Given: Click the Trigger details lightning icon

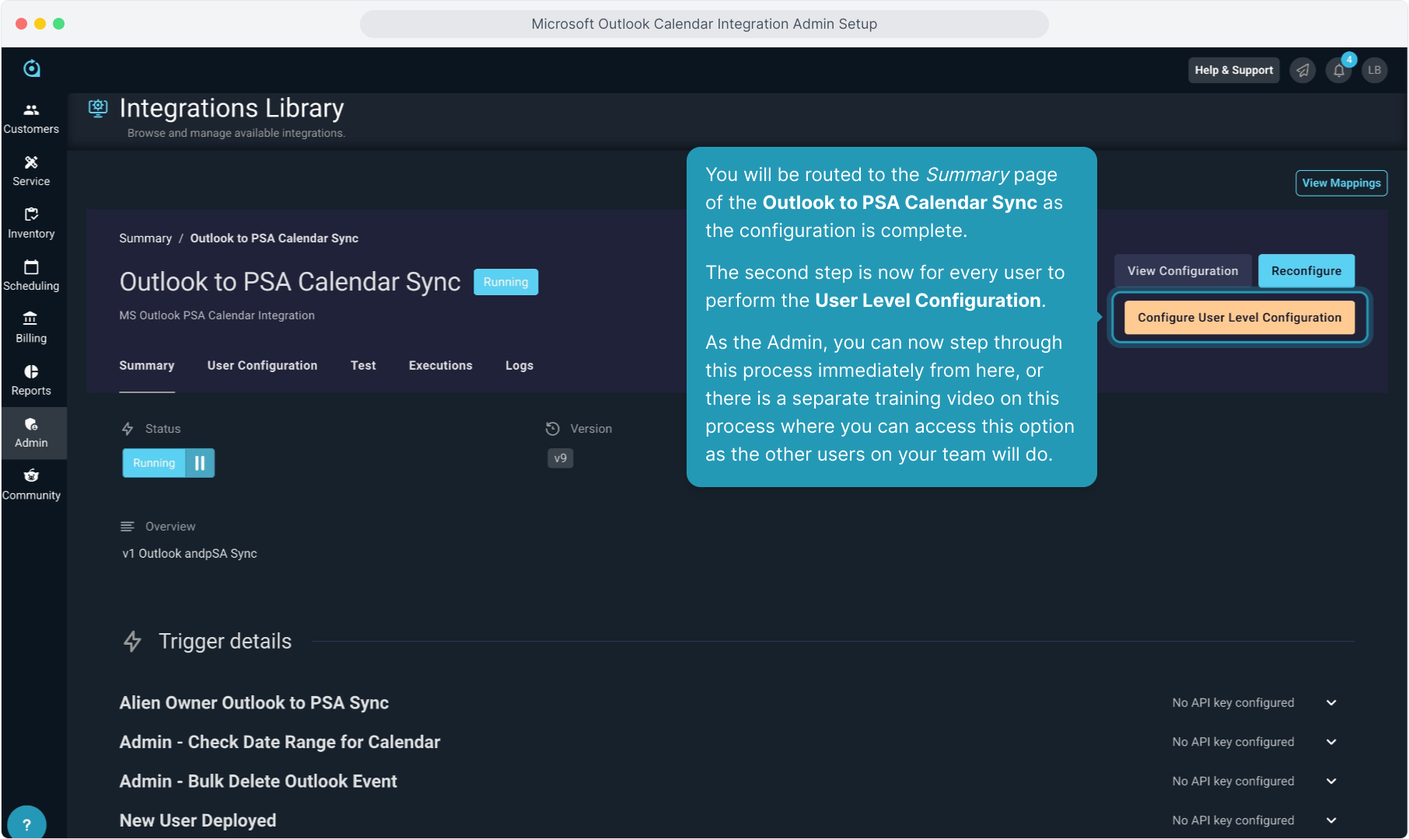Looking at the screenshot, I should point(132,642).
